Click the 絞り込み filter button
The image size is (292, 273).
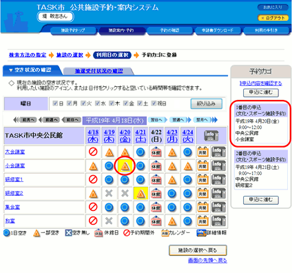[x=207, y=103]
